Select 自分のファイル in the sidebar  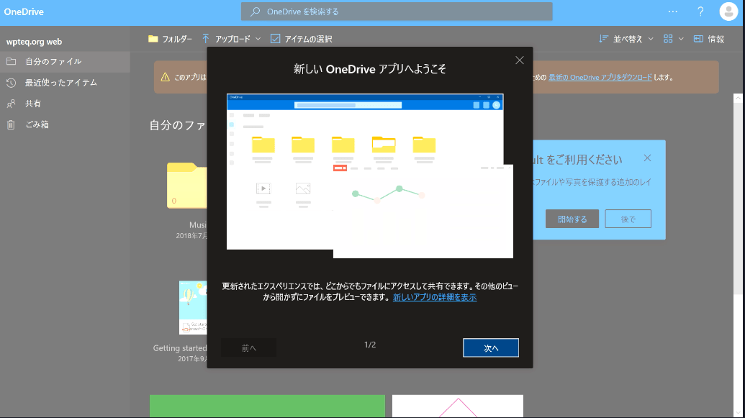pos(65,62)
